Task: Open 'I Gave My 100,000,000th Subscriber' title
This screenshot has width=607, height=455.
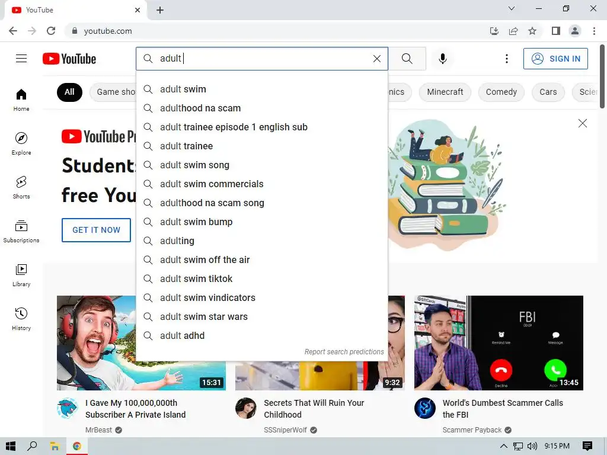Action: (x=135, y=409)
